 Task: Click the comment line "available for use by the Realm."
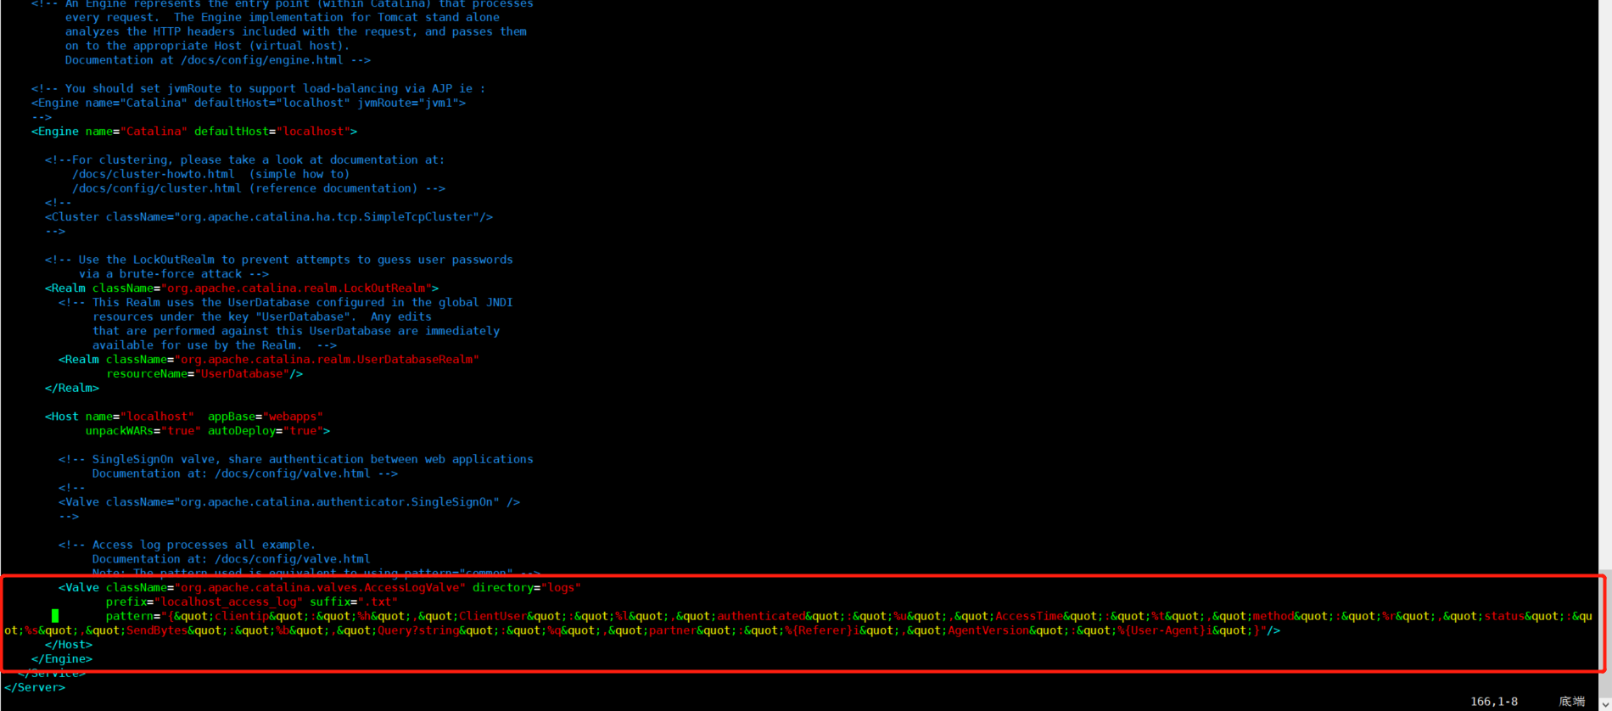pos(215,345)
